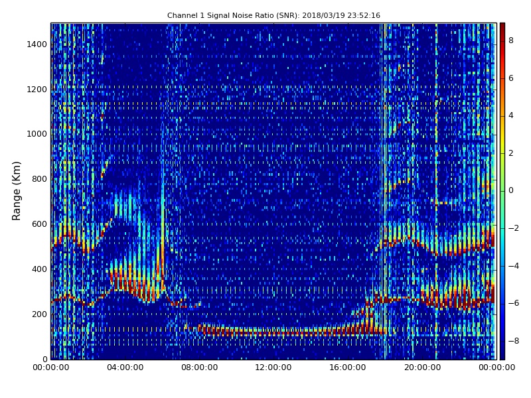Click the colorbar value 4 label
The height and width of the screenshot is (398, 531).
(x=511, y=115)
